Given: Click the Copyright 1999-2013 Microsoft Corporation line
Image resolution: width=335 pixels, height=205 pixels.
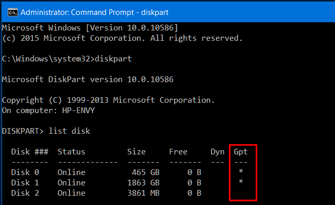Looking at the screenshot, I should click(108, 100).
